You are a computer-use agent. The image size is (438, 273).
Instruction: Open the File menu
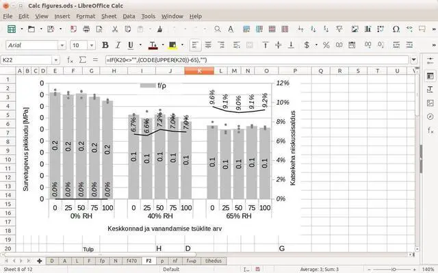[8, 16]
